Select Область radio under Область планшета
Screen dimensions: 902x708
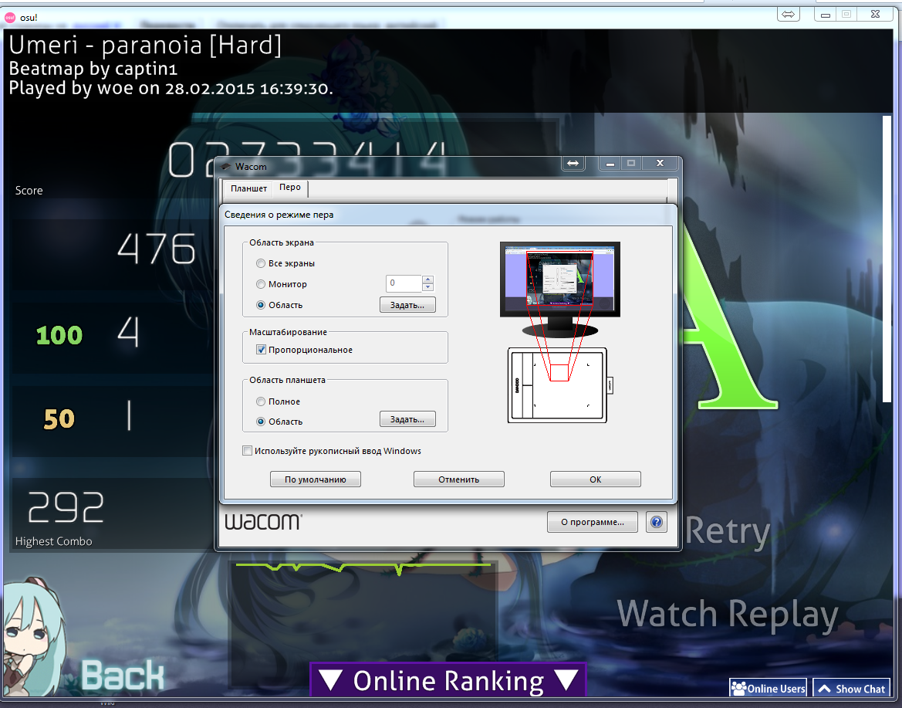click(x=261, y=422)
